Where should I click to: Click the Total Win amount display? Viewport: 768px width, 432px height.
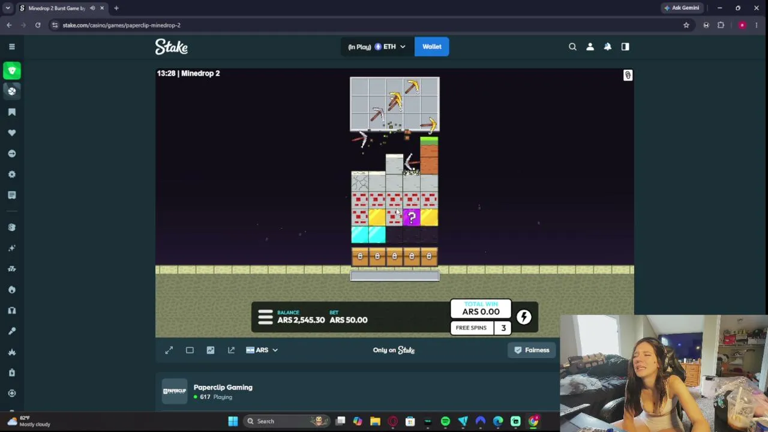tap(481, 308)
